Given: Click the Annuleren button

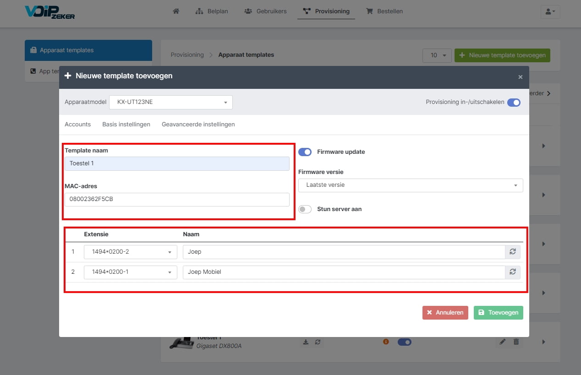Looking at the screenshot, I should (x=445, y=313).
